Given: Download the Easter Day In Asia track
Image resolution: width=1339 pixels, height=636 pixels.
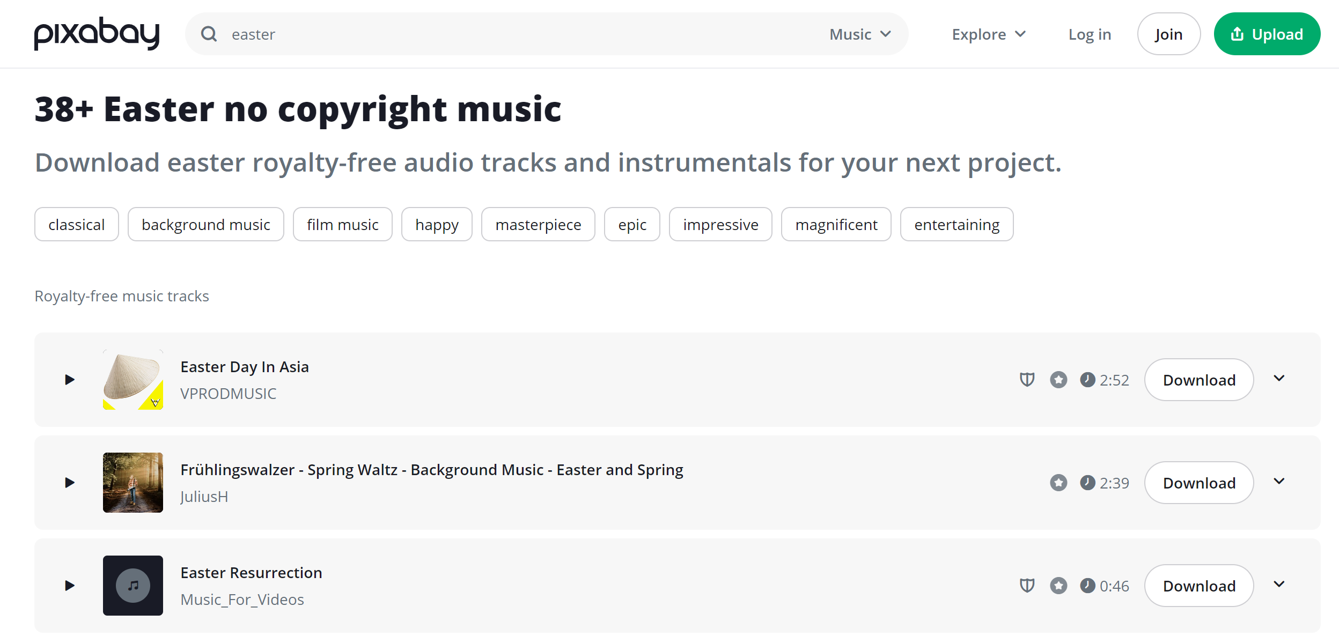Looking at the screenshot, I should 1199,380.
